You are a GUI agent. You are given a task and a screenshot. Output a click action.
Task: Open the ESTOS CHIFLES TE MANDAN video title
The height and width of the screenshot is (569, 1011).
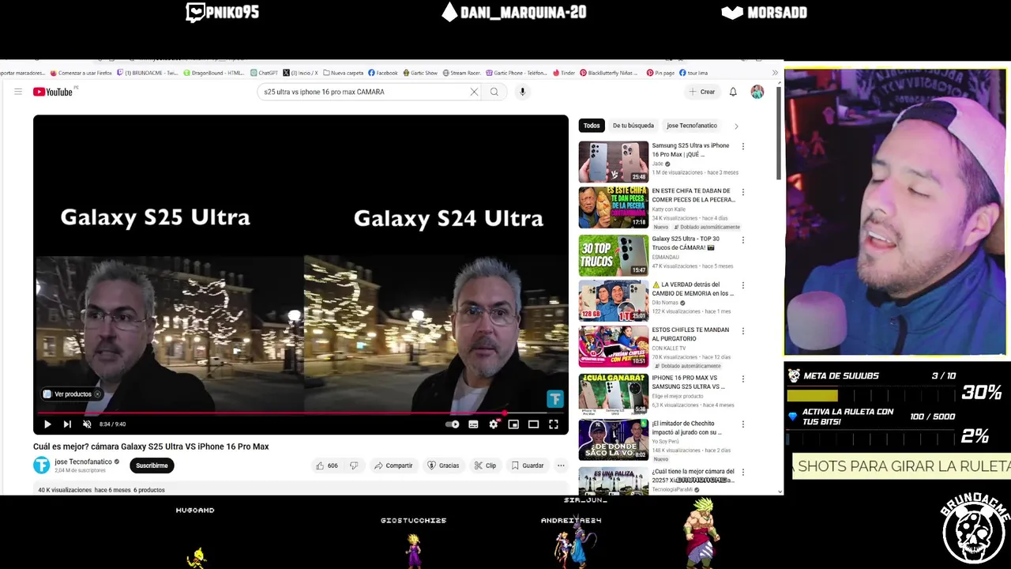690,334
